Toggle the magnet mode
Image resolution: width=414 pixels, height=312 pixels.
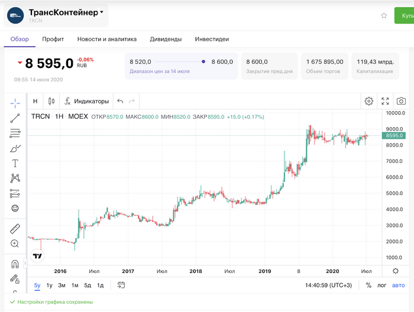pos(15,264)
